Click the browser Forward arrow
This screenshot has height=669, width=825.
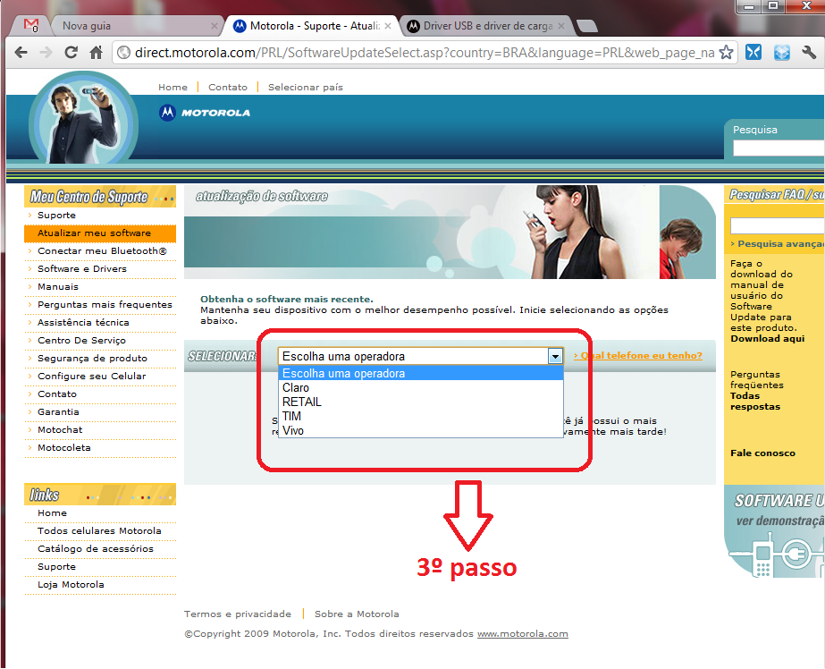[46, 52]
